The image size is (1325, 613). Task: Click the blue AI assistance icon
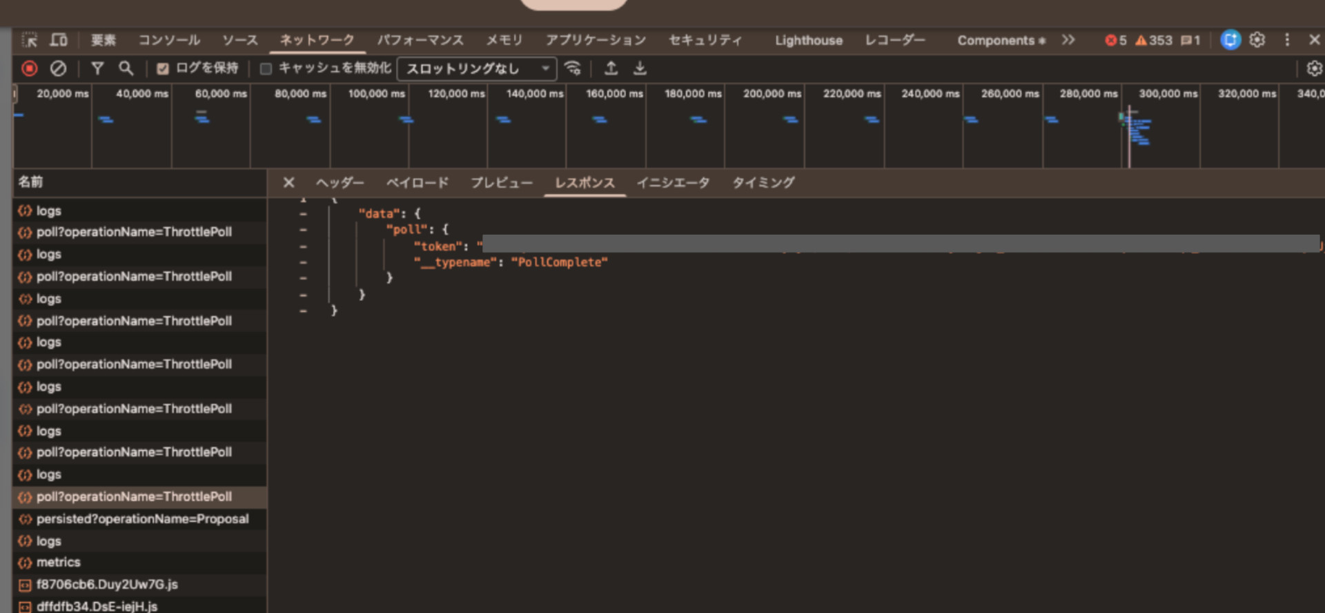click(x=1230, y=40)
